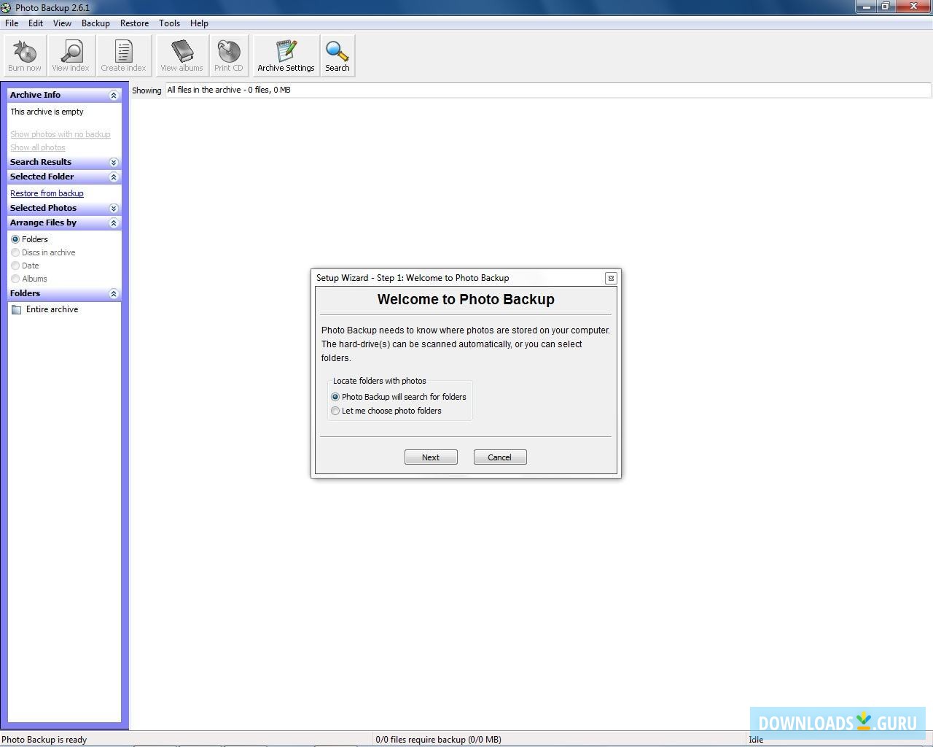Click the Photo Backup title bar app icon

coord(6,7)
